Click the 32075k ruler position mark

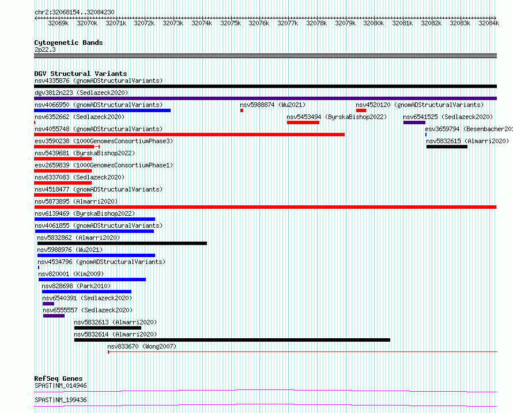pos(231,23)
